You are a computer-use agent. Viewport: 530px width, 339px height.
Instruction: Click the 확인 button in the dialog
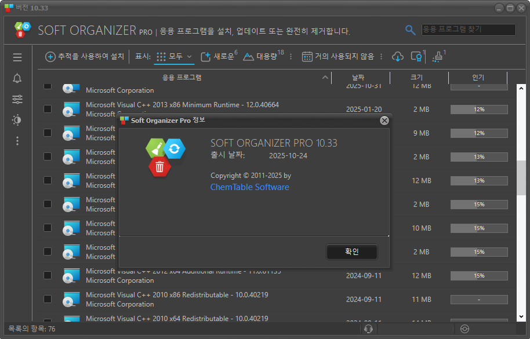pyautogui.click(x=351, y=251)
